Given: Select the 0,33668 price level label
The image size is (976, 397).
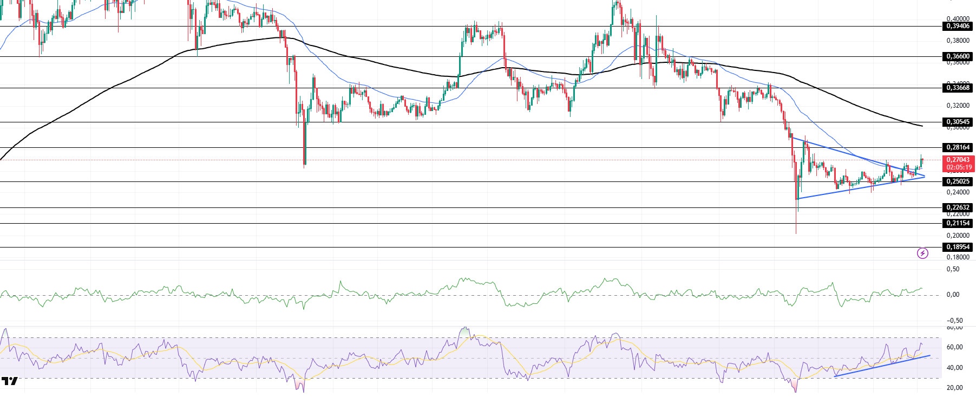Looking at the screenshot, I should [x=958, y=88].
